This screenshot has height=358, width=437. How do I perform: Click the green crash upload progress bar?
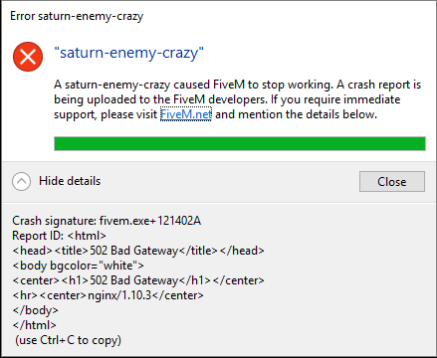pyautogui.click(x=240, y=143)
